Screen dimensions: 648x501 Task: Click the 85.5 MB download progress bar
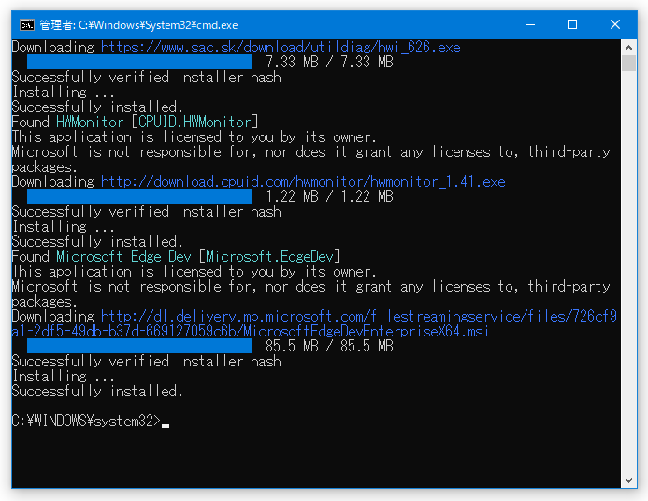click(x=139, y=346)
